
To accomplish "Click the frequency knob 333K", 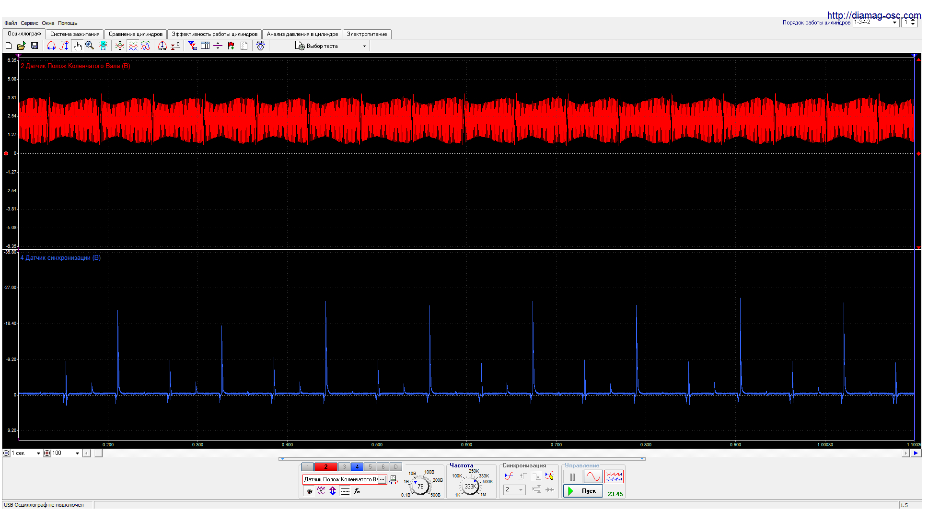I will pyautogui.click(x=470, y=486).
